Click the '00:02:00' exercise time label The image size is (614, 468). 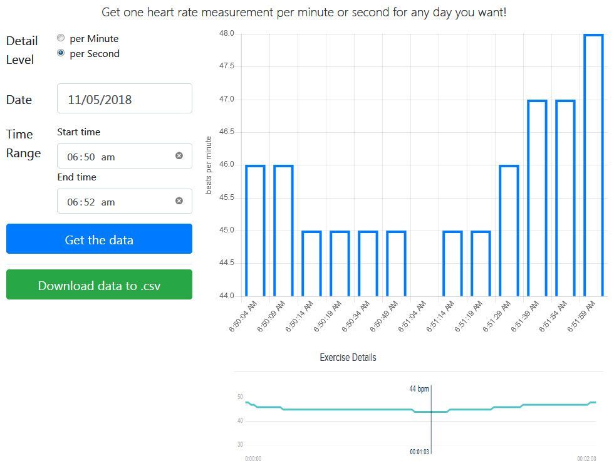586,459
